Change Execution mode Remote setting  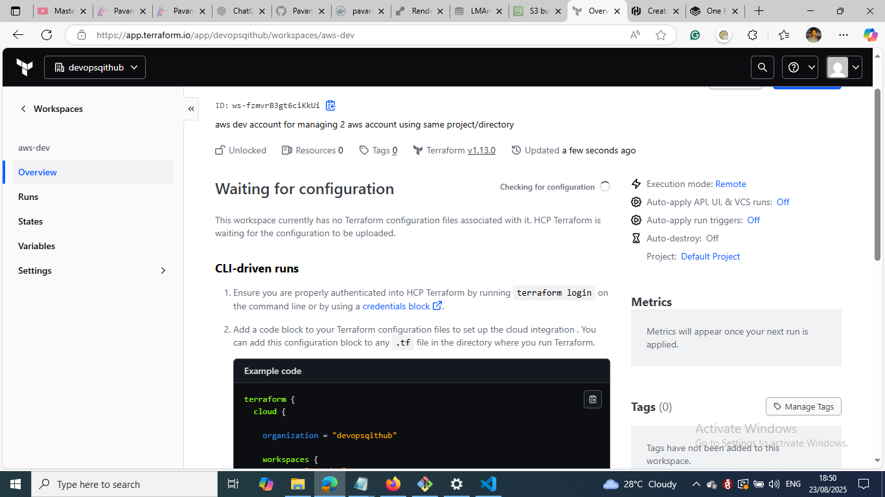730,184
